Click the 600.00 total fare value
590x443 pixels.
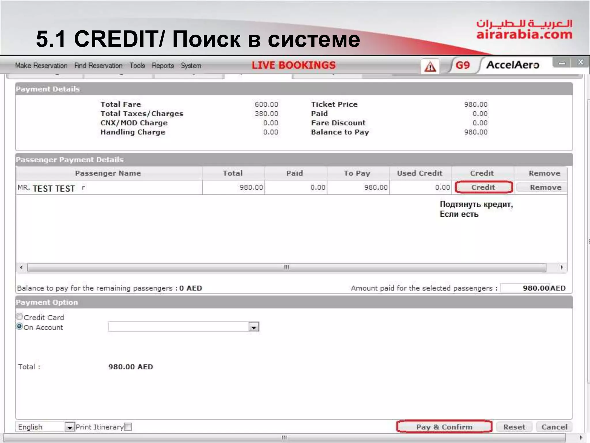point(266,104)
